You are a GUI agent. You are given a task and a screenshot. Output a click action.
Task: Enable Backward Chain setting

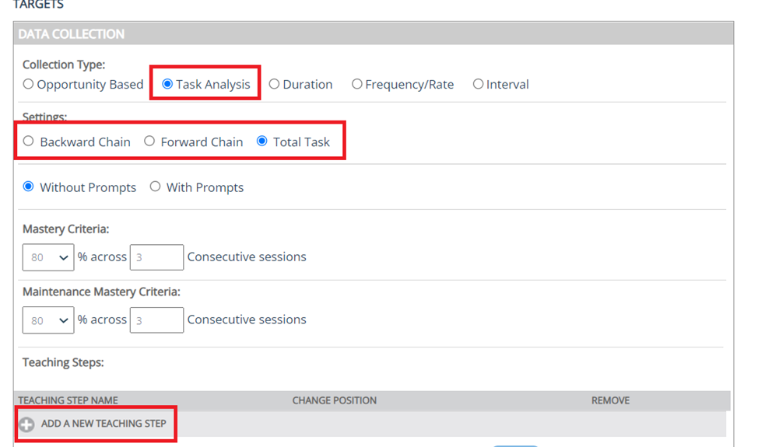(29, 141)
